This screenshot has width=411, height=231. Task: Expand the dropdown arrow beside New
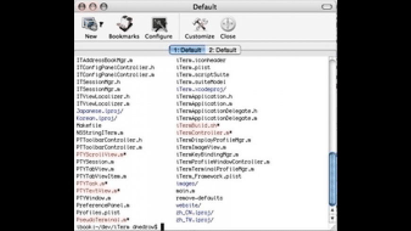tap(102, 25)
